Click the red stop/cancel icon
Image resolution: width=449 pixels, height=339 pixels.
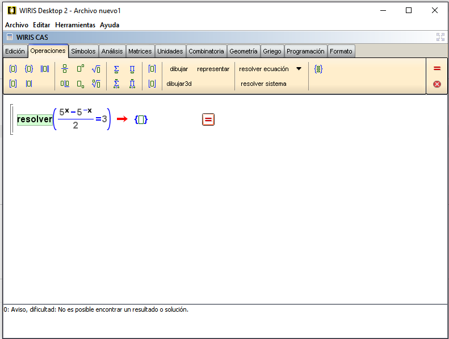pyautogui.click(x=437, y=84)
